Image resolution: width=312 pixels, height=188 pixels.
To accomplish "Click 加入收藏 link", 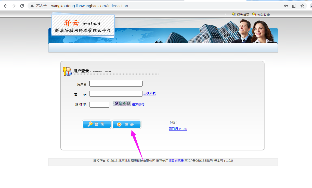I will (x=264, y=15).
